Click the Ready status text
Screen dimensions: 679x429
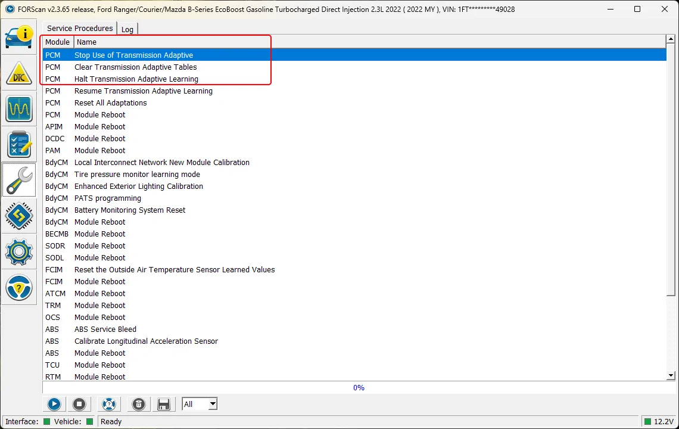[x=111, y=422]
